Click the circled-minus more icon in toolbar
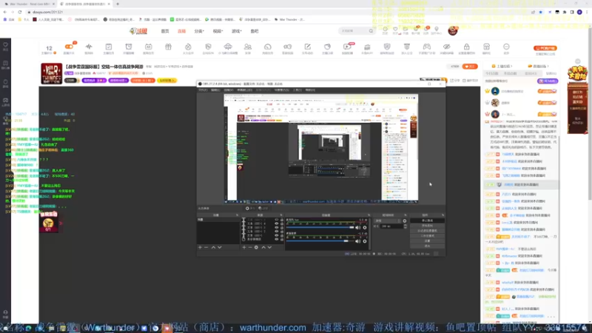The image size is (592, 333). (x=506, y=48)
